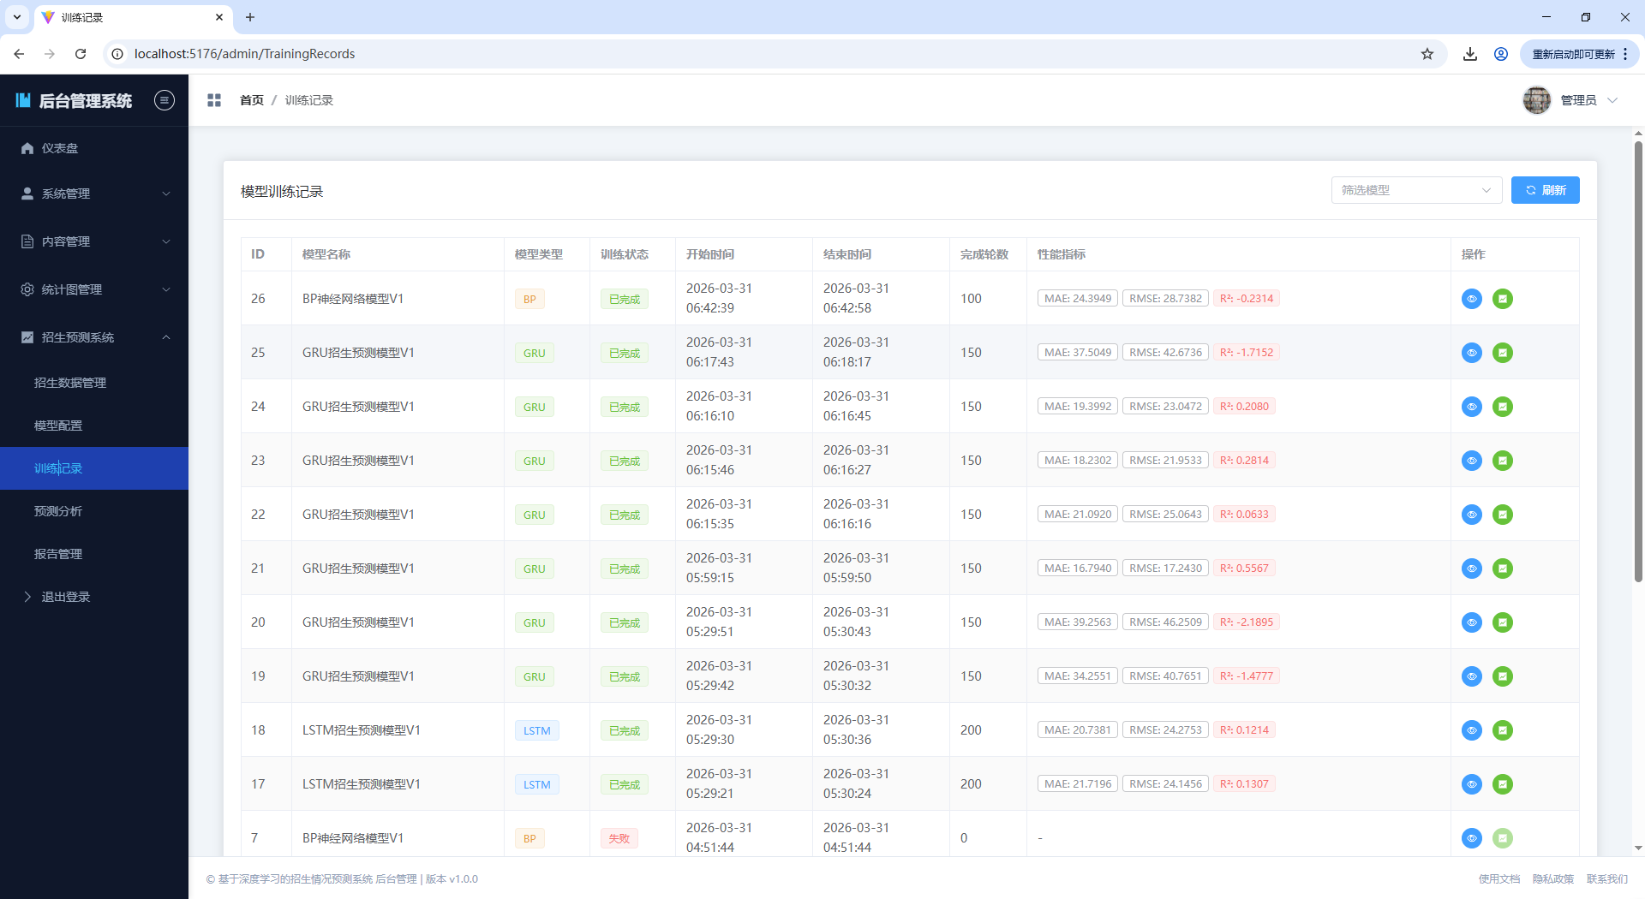Screen dimensions: 1645x899
Task: Go back with browser back arrow
Action: (x=19, y=54)
